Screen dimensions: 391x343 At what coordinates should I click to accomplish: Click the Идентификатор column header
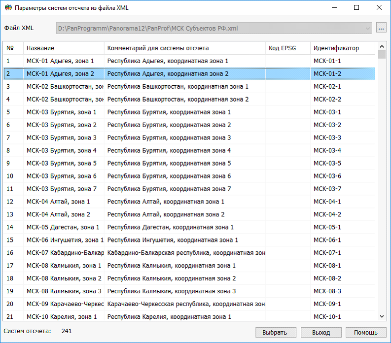coord(343,48)
